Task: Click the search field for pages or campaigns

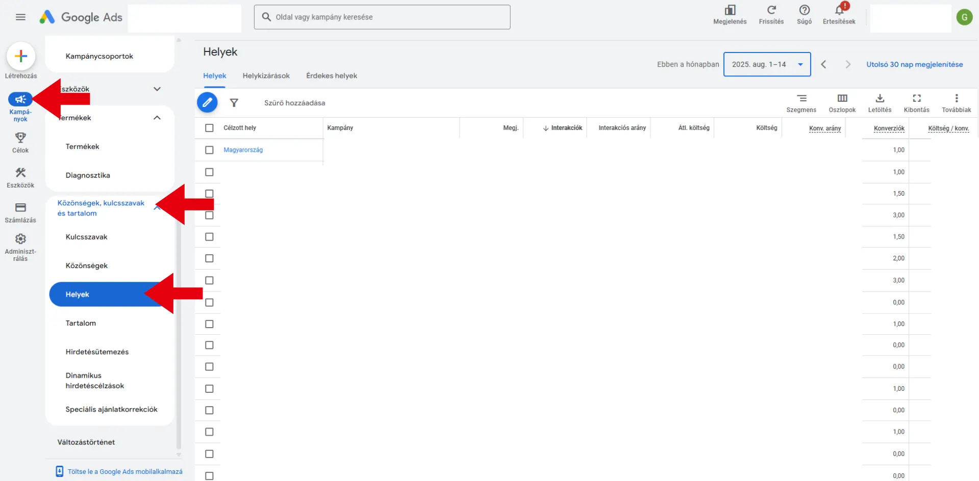Action: pos(382,17)
